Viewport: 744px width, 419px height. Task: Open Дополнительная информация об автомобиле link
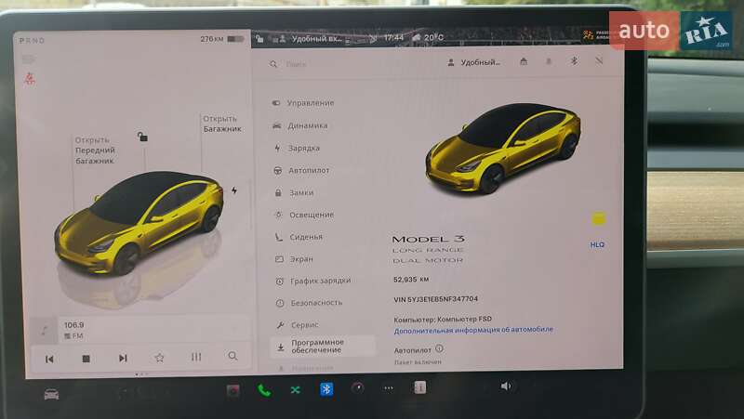(473, 330)
